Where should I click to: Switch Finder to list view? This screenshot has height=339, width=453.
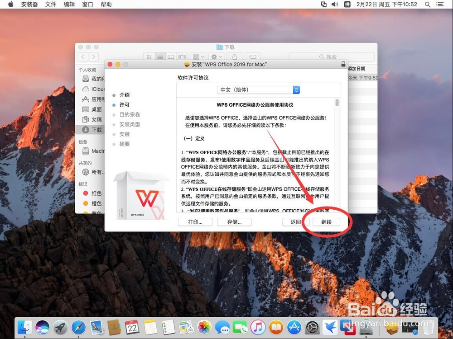point(160,57)
